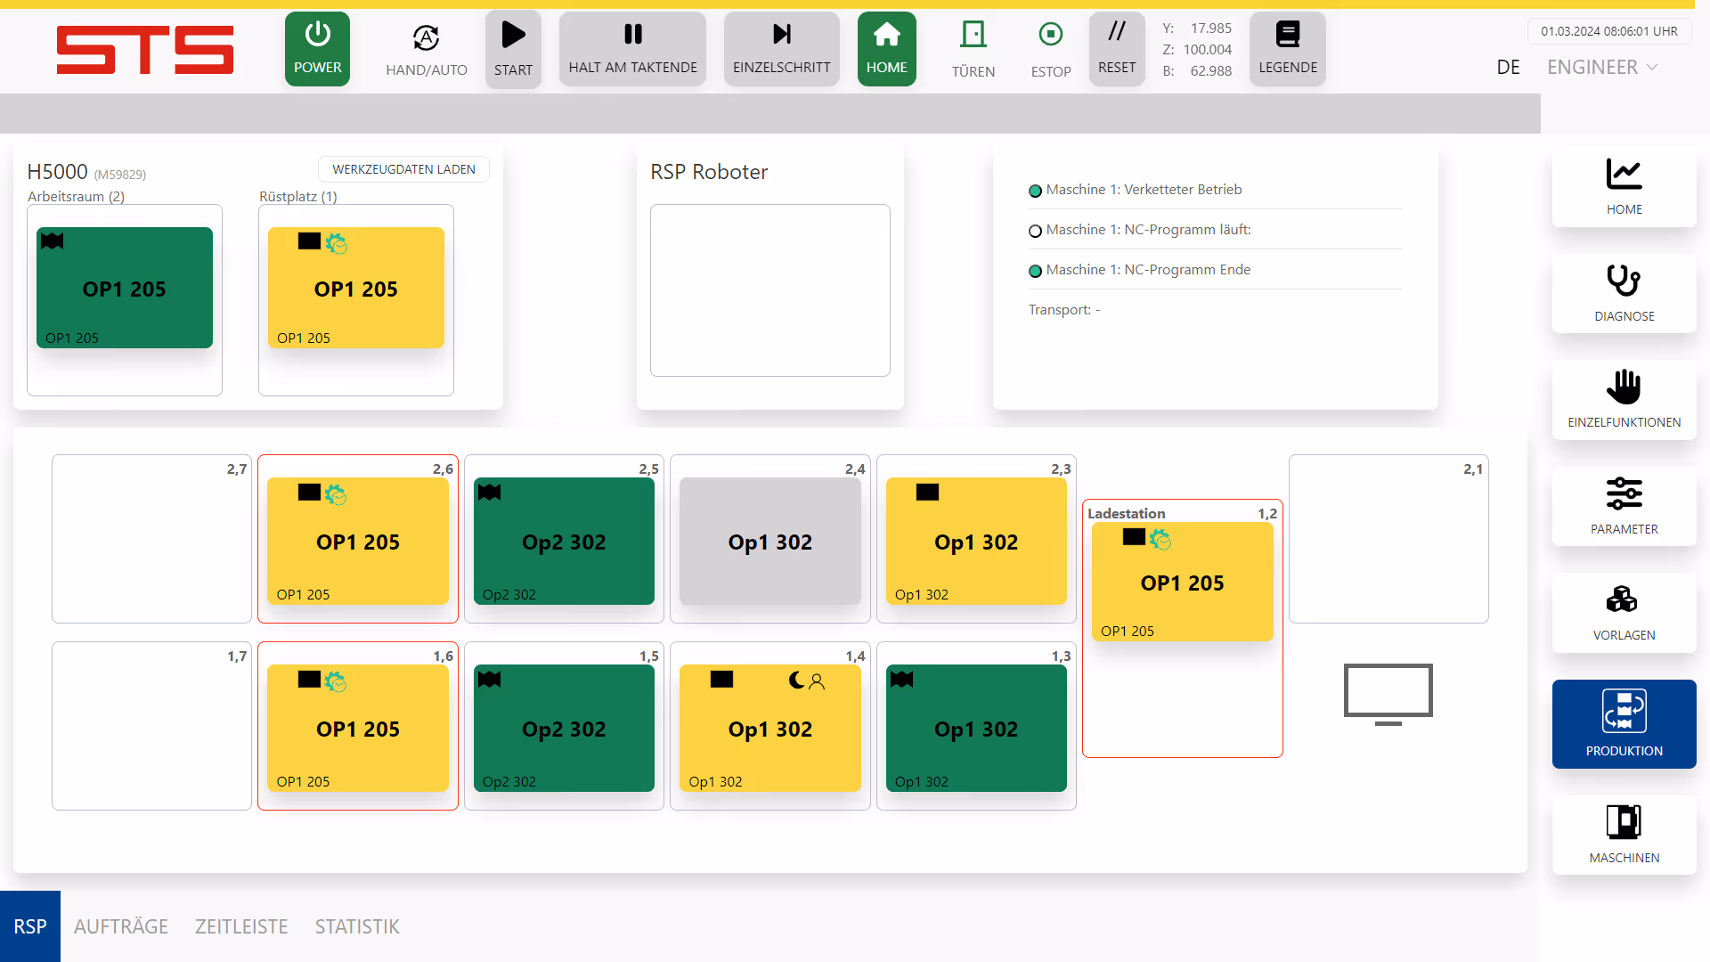The height and width of the screenshot is (962, 1710).
Task: Toggle the POWER button
Action: 317,49
